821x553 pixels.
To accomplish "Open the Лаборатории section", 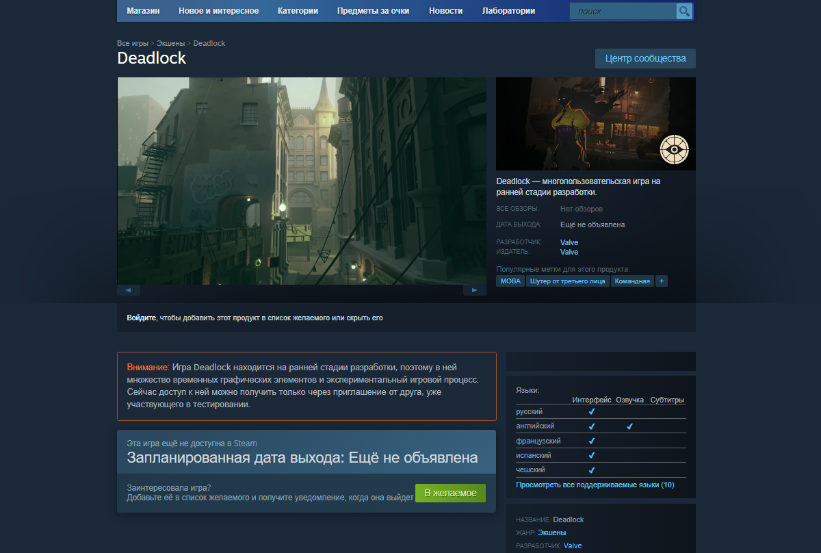I will (508, 11).
